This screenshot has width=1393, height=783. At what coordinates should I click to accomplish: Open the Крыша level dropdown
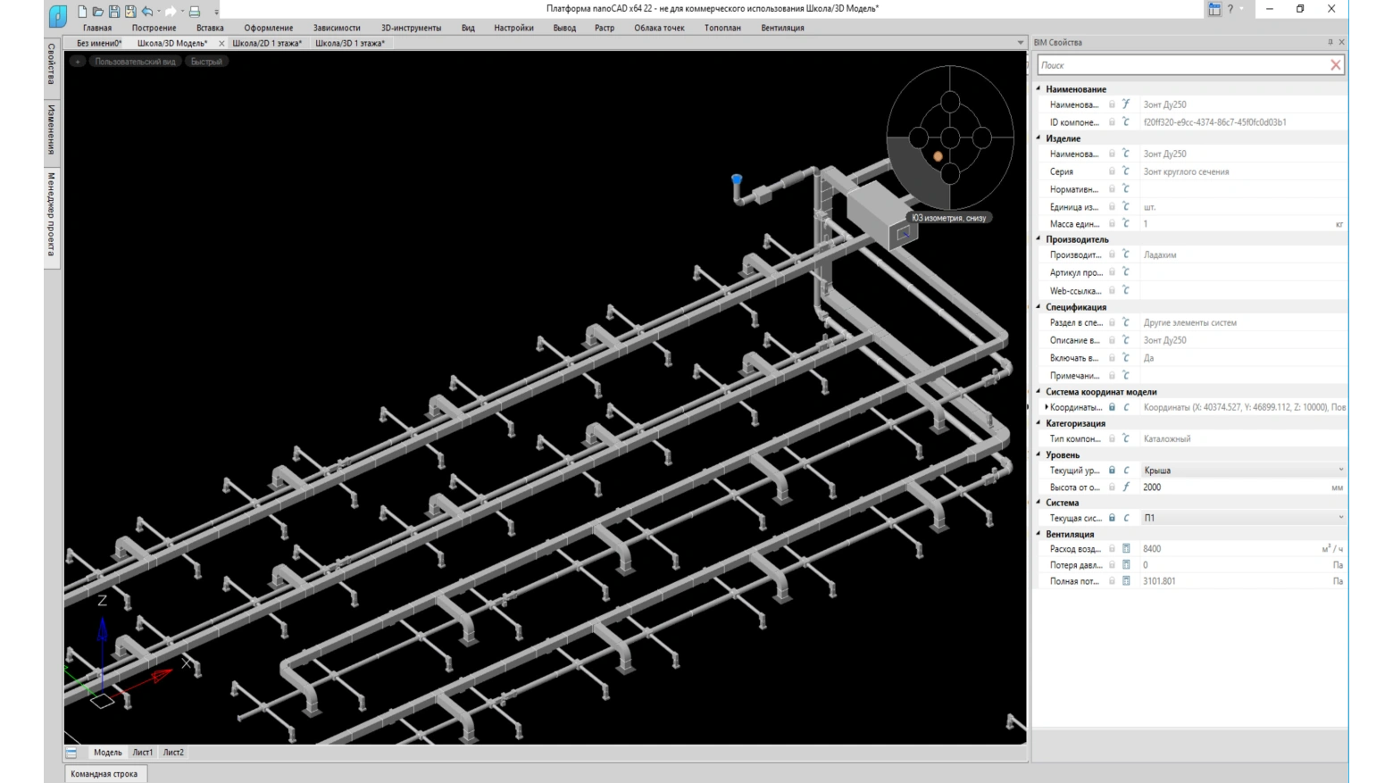[1339, 471]
